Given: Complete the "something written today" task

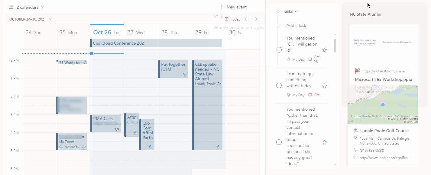Looking at the screenshot, I should (x=279, y=86).
